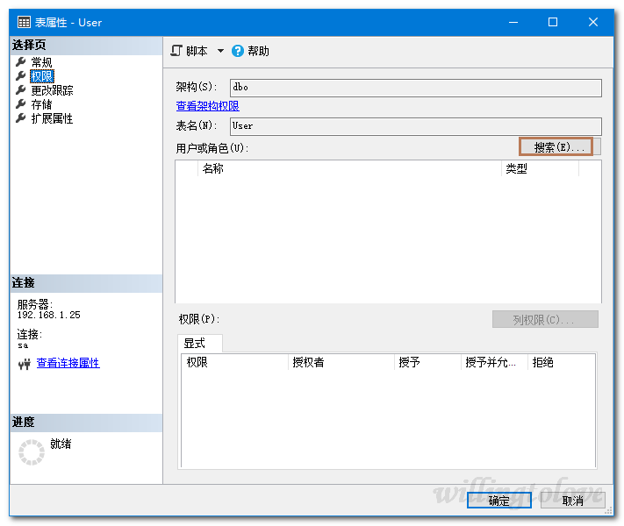Click the wrench icon beside 存储
The image size is (624, 526).
click(x=21, y=103)
